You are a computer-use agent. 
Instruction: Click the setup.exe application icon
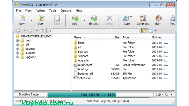(x=75, y=78)
